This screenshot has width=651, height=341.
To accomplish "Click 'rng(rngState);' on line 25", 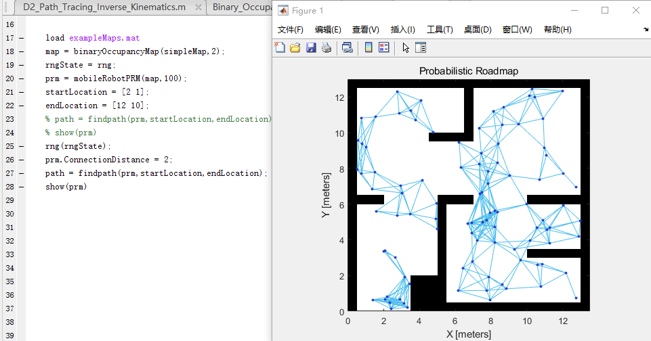I will (x=78, y=146).
